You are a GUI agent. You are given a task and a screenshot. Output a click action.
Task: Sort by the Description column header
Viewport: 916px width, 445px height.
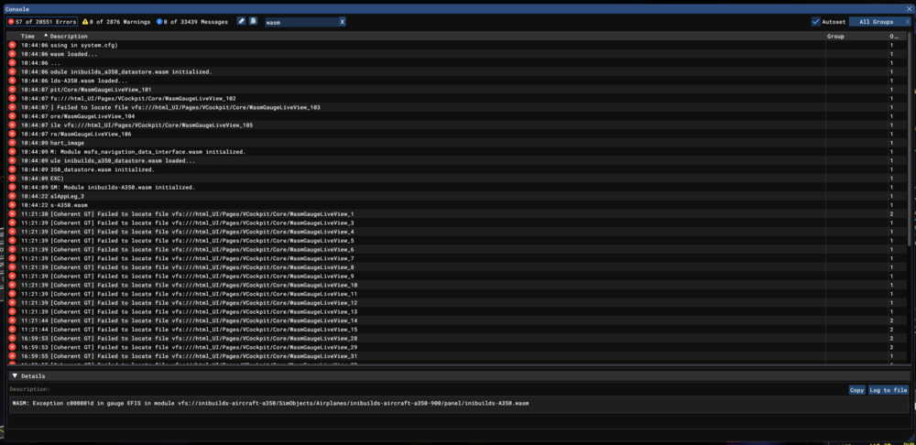(x=69, y=37)
